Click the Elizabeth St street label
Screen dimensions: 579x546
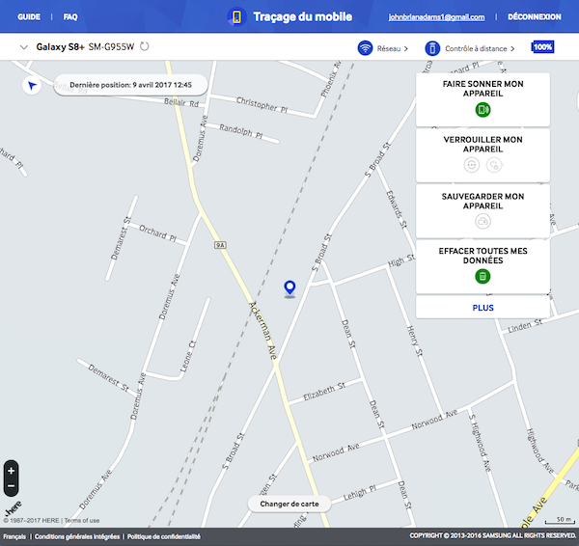pyautogui.click(x=324, y=392)
